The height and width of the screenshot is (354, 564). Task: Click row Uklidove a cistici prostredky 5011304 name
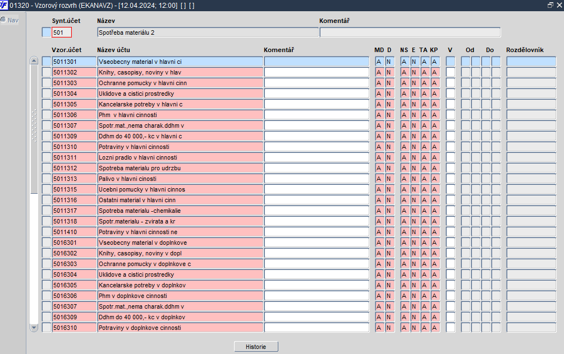pyautogui.click(x=180, y=94)
